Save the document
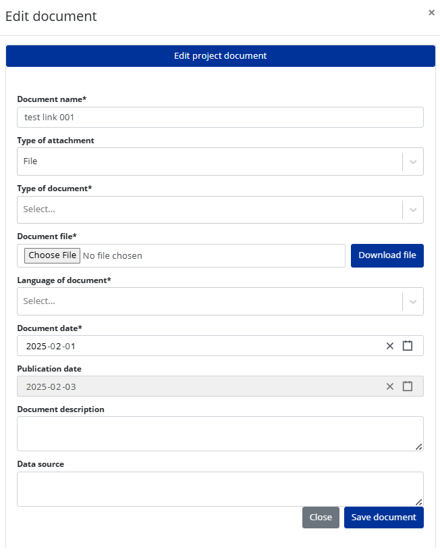The image size is (440, 552). coord(383,518)
